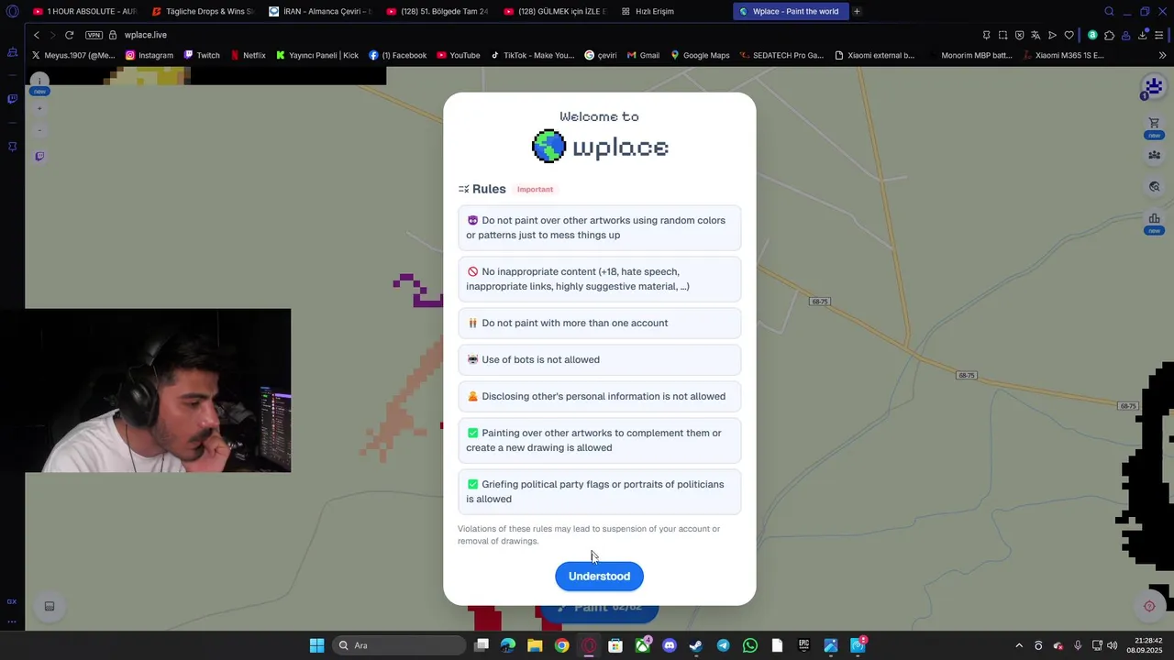Screen dimensions: 1174x660
Task: Open the çeviri bookmark
Action: point(601,55)
